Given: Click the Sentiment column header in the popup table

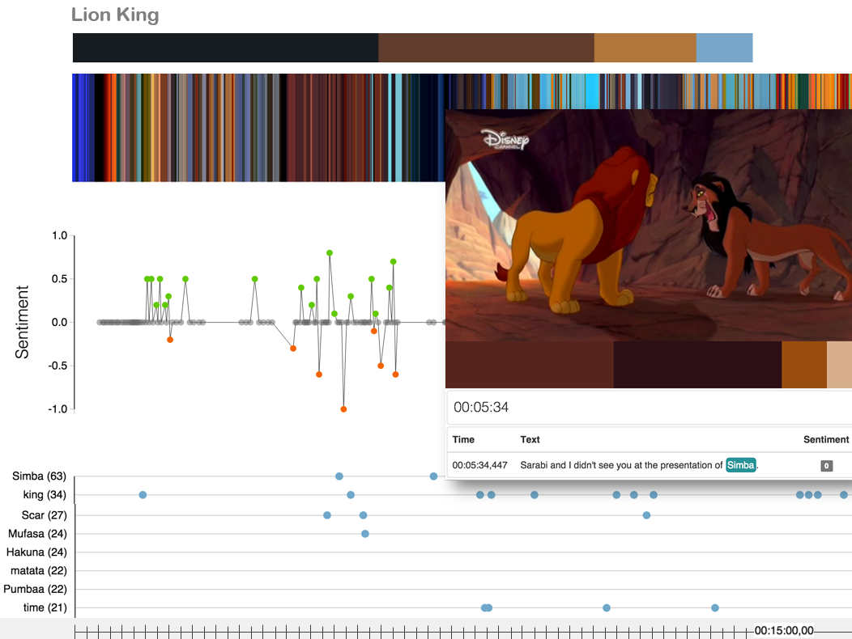Looking at the screenshot, I should [x=826, y=440].
